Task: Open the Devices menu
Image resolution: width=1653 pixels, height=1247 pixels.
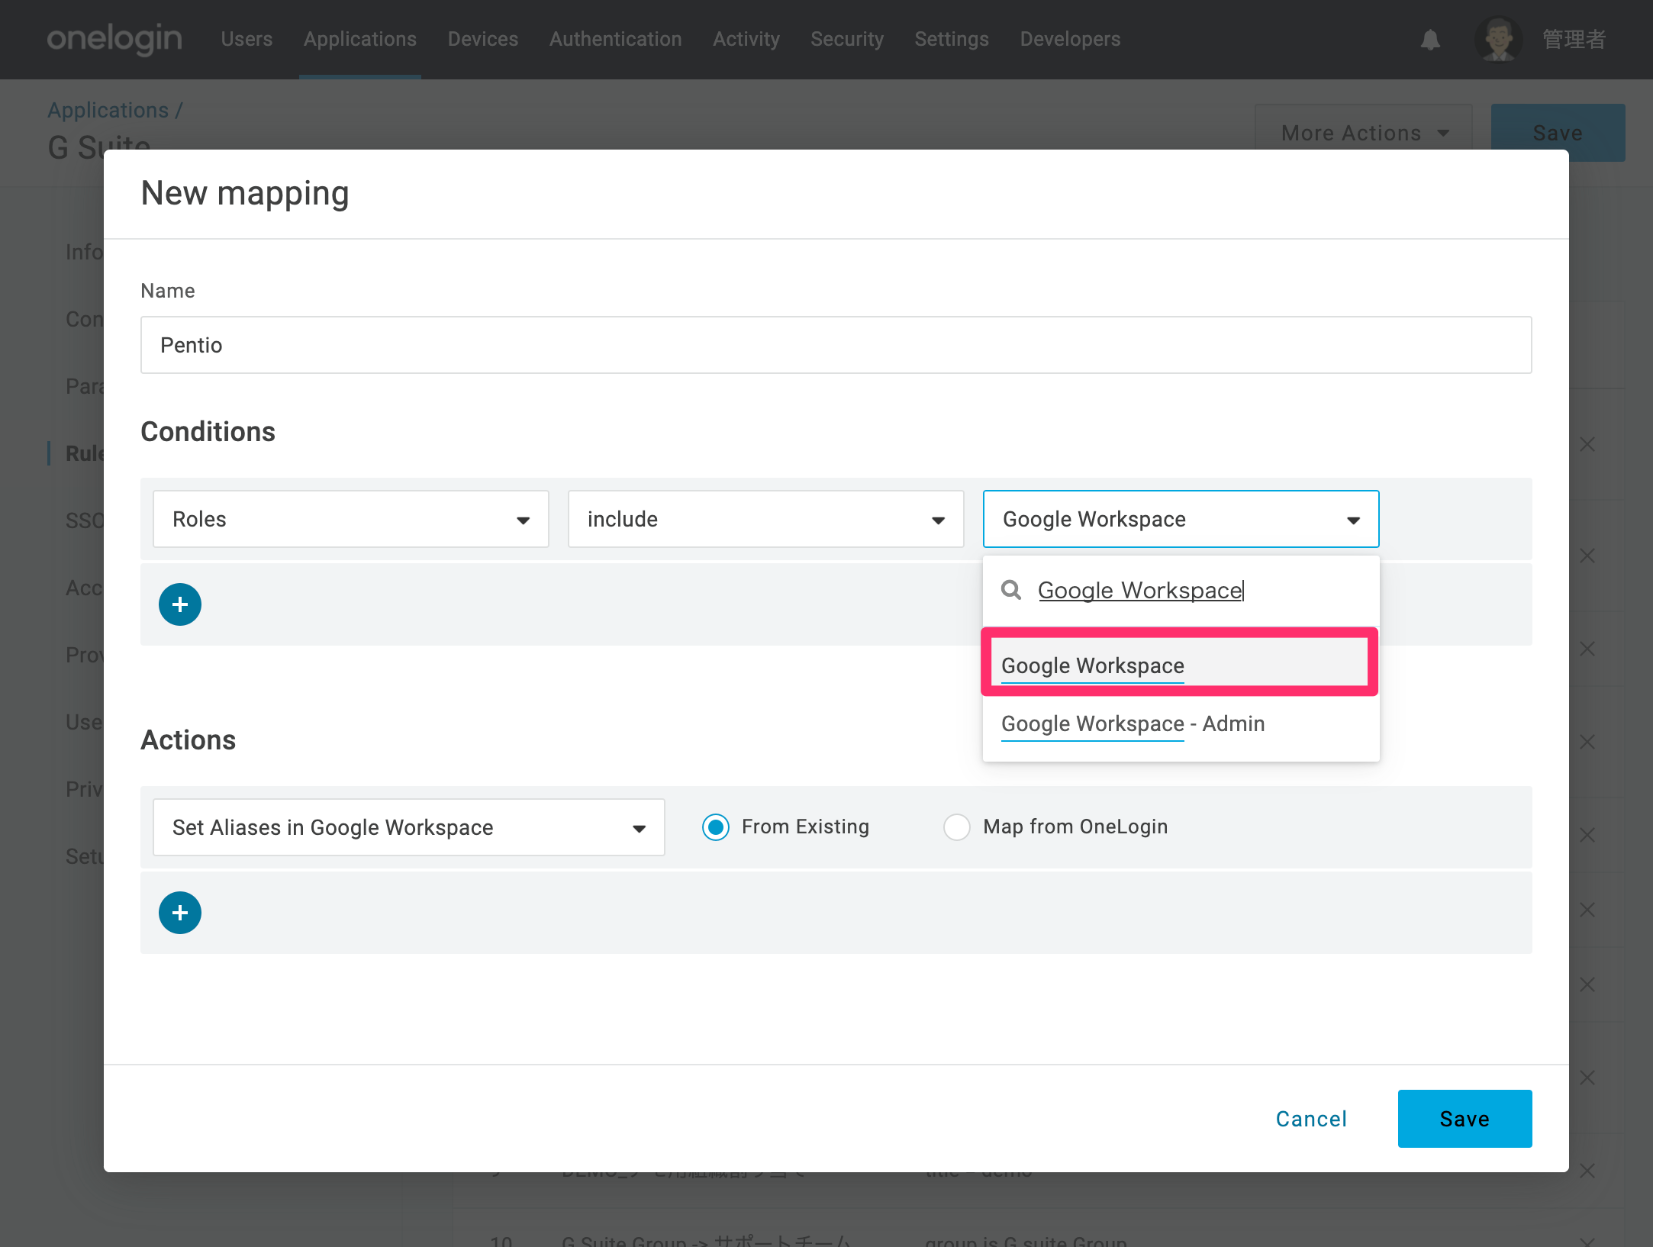Action: coord(483,39)
